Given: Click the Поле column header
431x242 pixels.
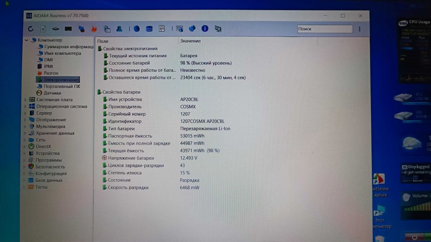Looking at the screenshot, I should (103, 41).
